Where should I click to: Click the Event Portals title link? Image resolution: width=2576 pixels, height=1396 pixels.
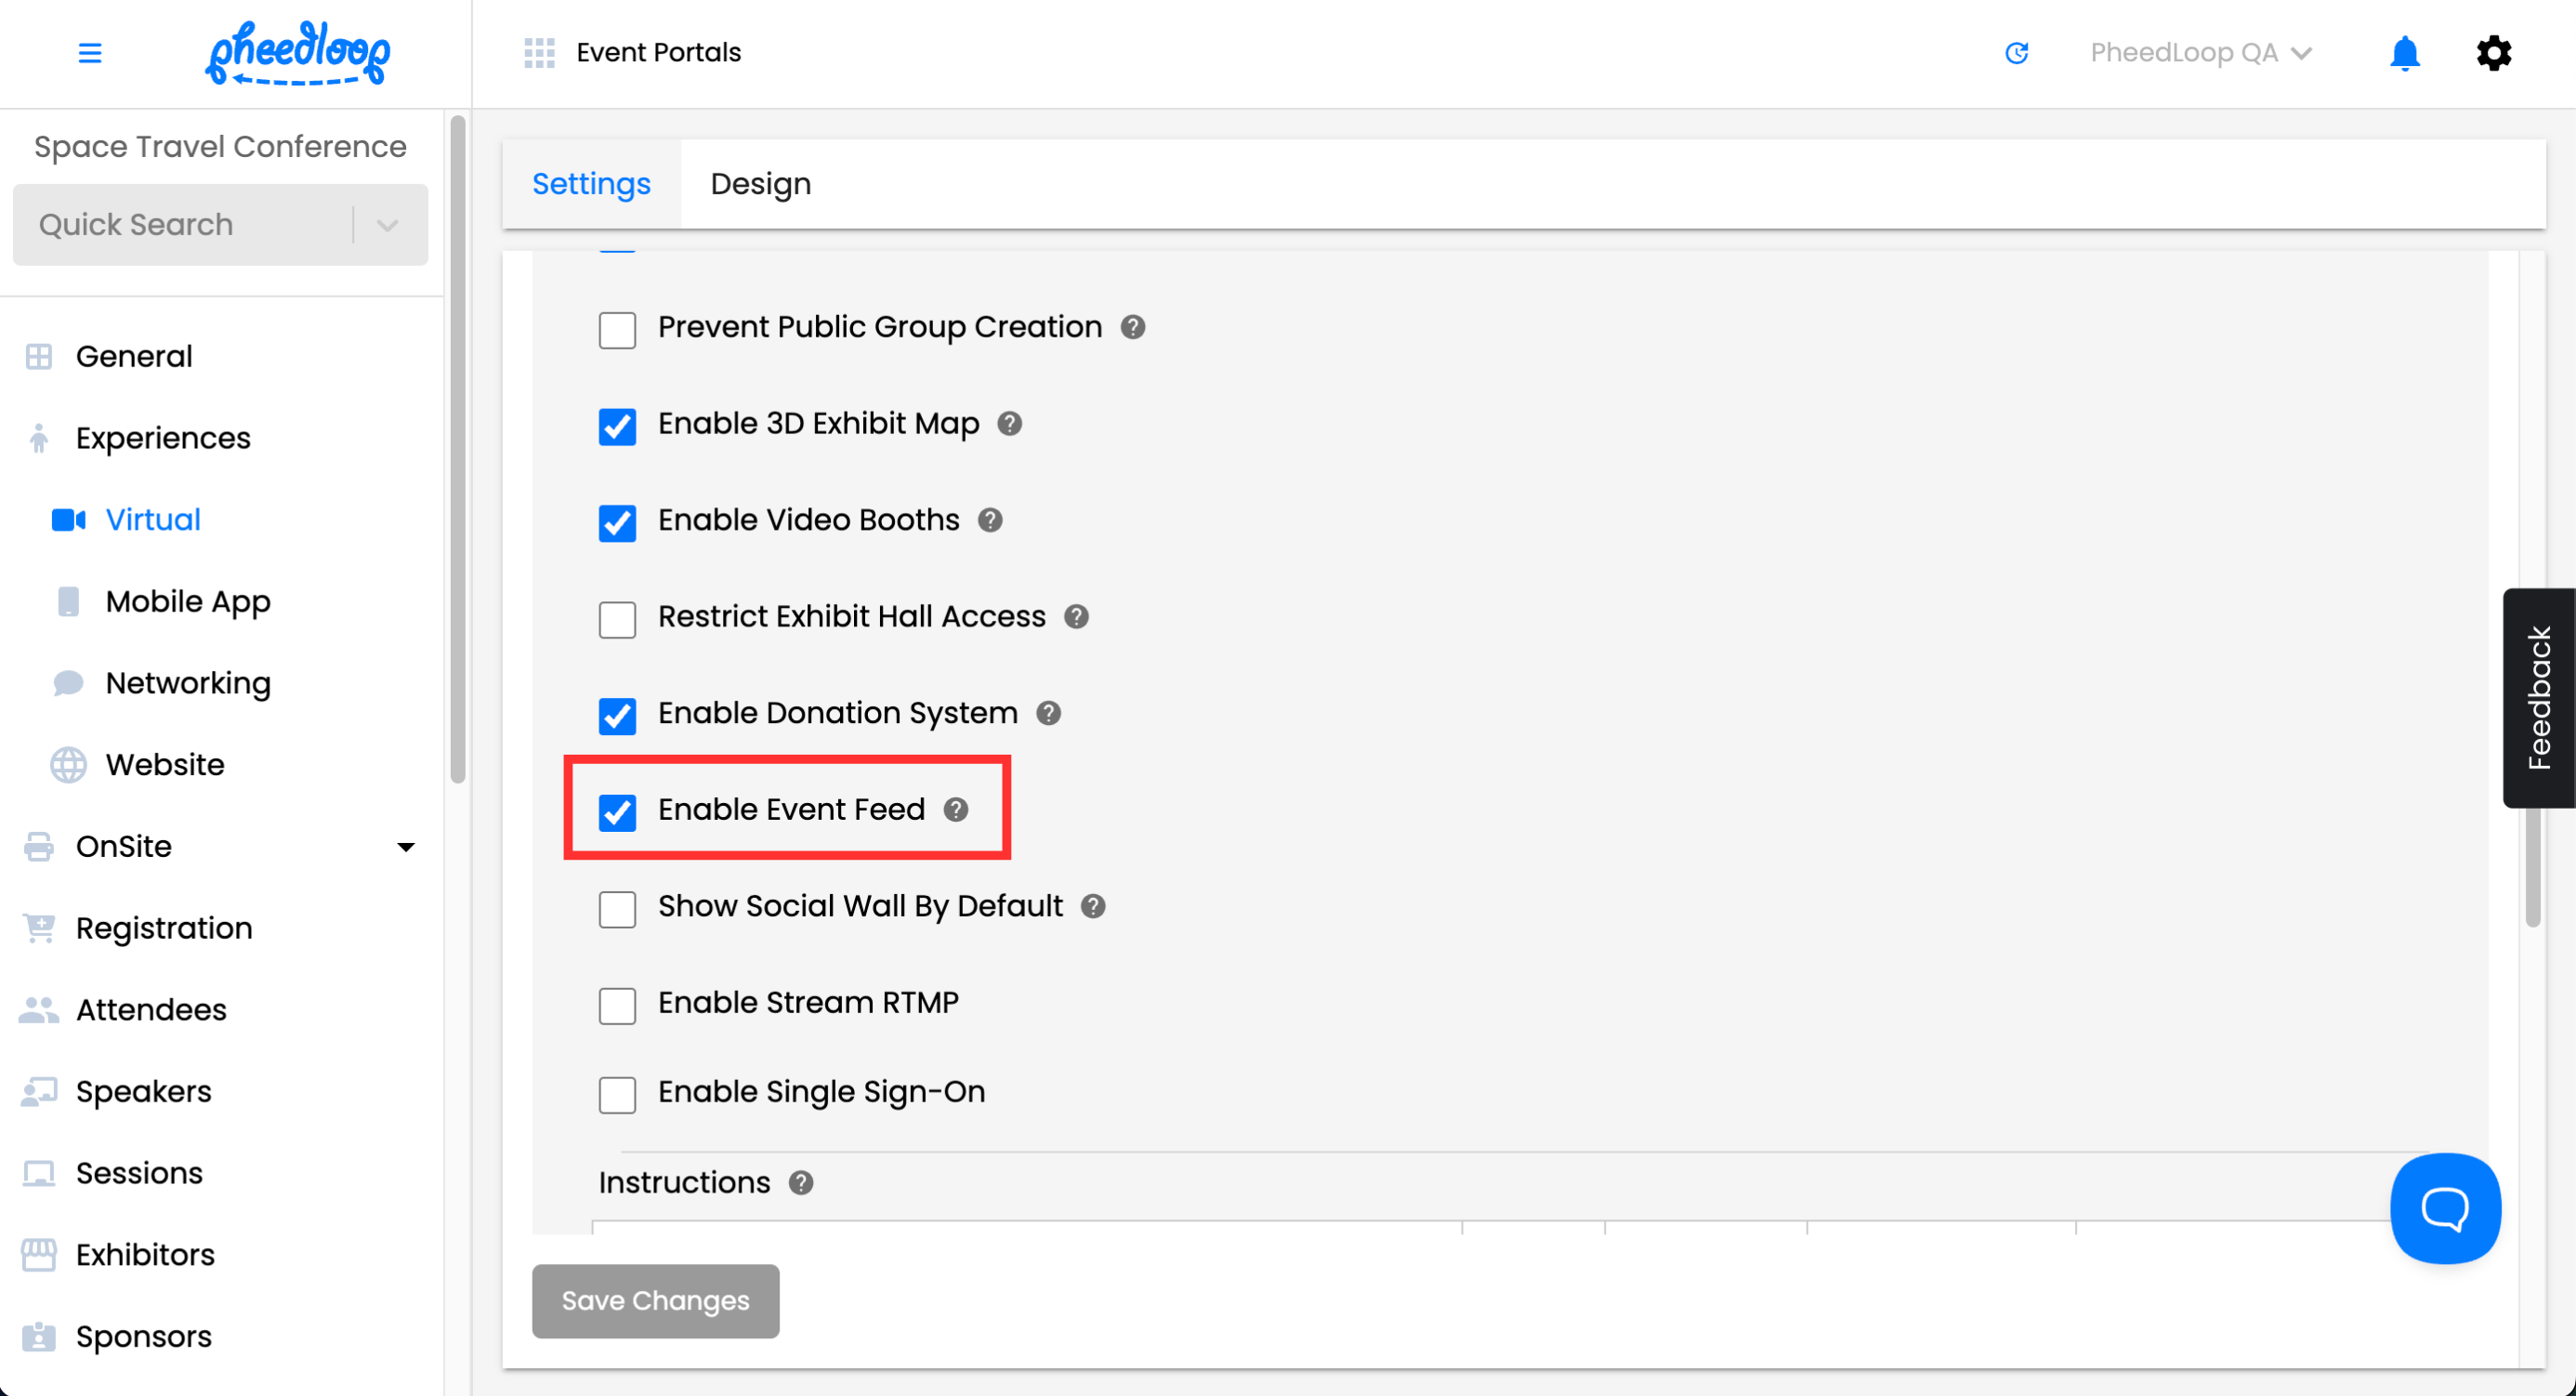click(x=658, y=53)
